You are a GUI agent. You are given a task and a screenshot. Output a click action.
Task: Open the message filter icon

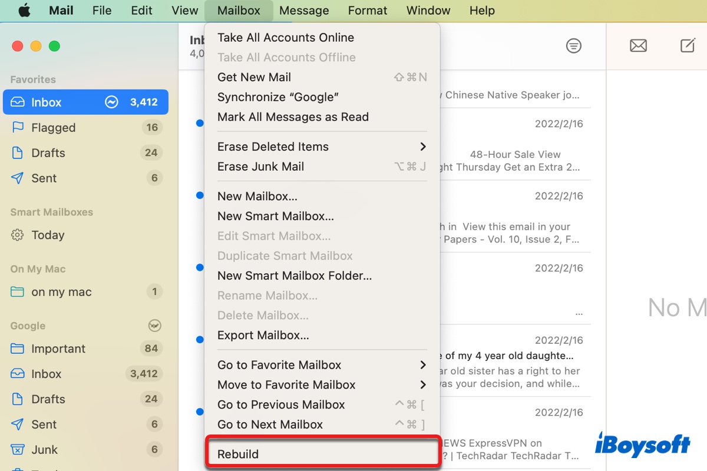[x=573, y=45]
